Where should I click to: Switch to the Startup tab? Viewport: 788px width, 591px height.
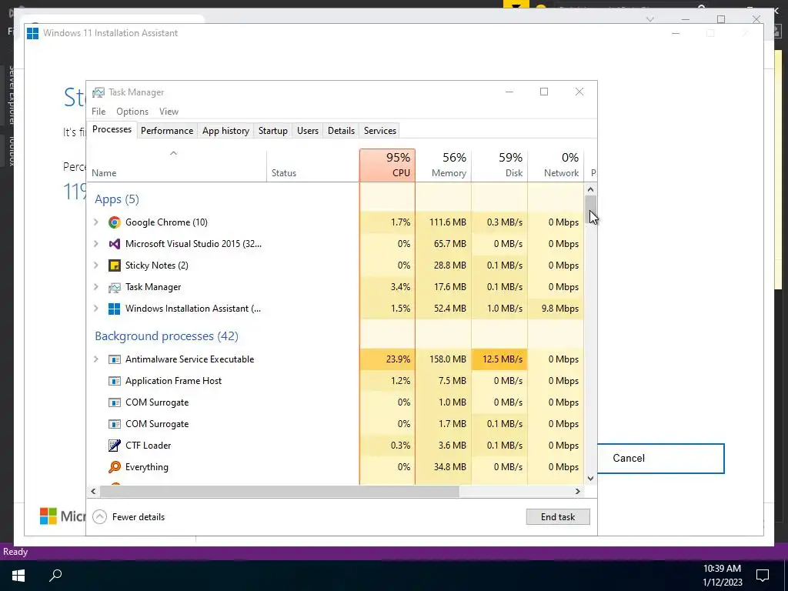[273, 131]
